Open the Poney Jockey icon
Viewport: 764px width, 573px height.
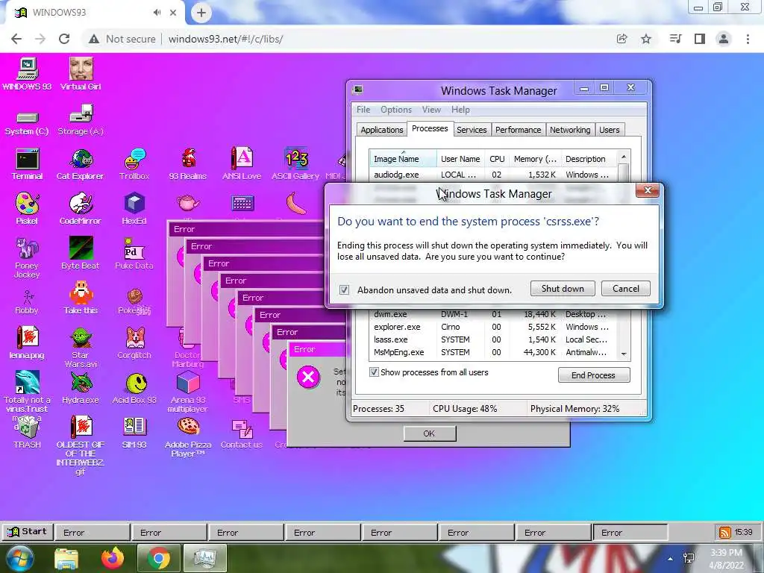(x=27, y=257)
